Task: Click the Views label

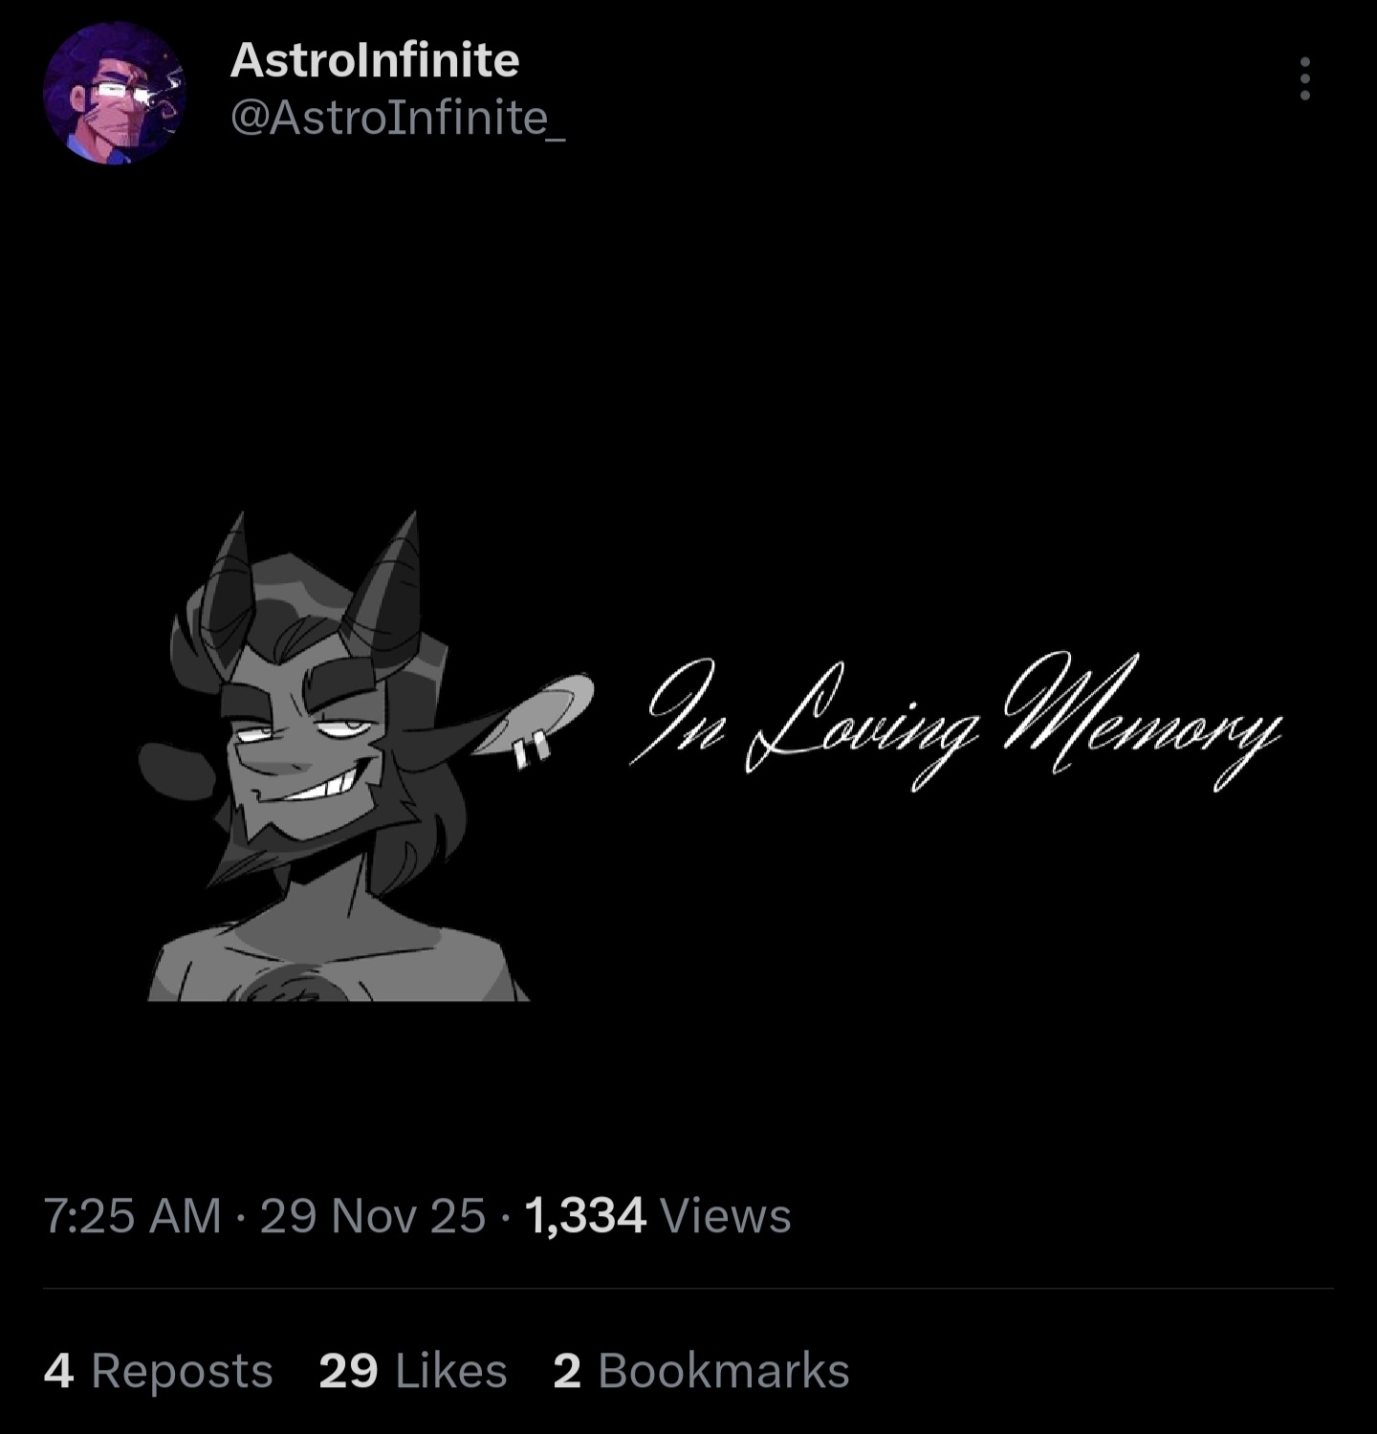Action: (x=726, y=1216)
